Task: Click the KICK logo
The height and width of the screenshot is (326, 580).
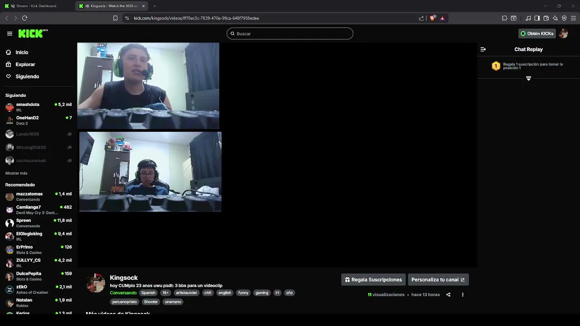Action: coord(33,34)
